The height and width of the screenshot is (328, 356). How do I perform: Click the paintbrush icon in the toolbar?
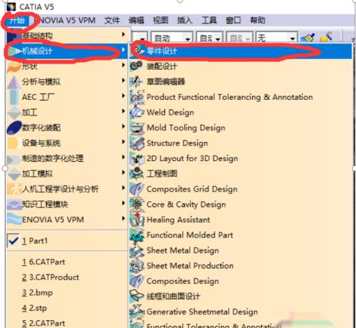(308, 37)
